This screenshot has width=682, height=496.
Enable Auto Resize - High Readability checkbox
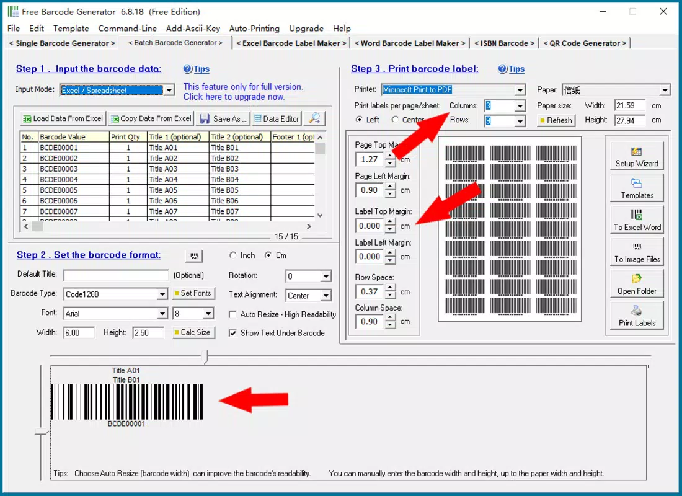pos(233,314)
